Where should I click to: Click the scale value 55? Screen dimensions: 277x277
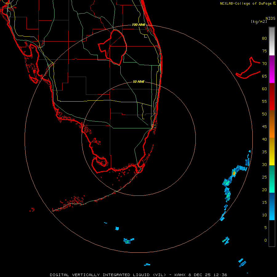264,101
